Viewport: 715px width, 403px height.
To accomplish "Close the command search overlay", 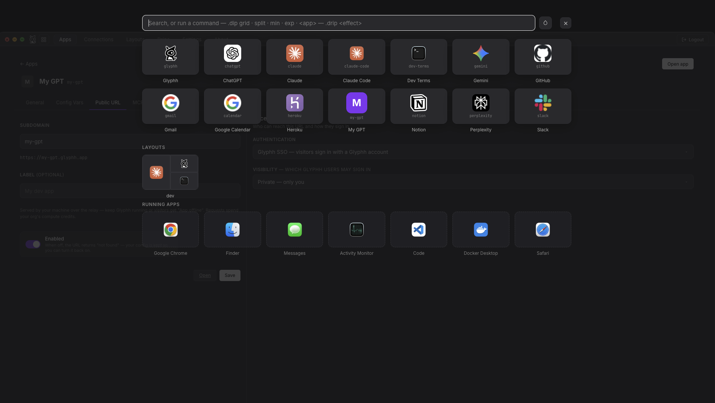I will (x=566, y=23).
